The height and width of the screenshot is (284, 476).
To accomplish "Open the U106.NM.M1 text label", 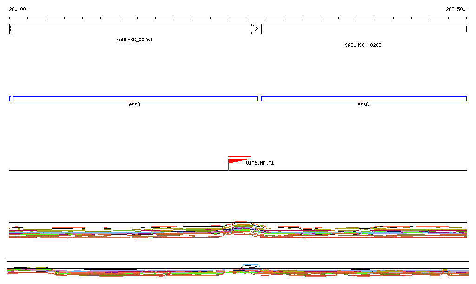I will 260,163.
